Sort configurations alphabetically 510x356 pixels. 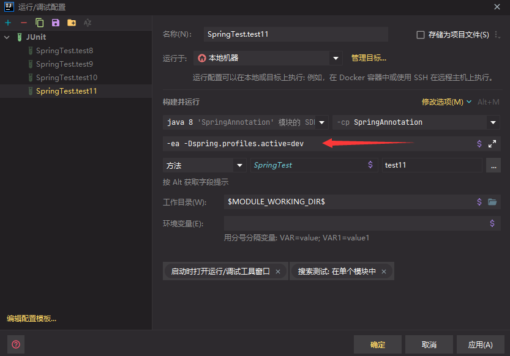point(88,23)
